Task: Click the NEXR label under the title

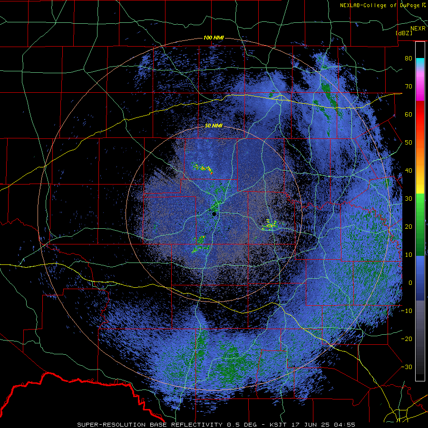Action: (x=418, y=29)
